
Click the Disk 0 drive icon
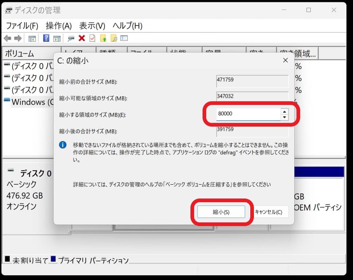pyautogui.click(x=11, y=170)
